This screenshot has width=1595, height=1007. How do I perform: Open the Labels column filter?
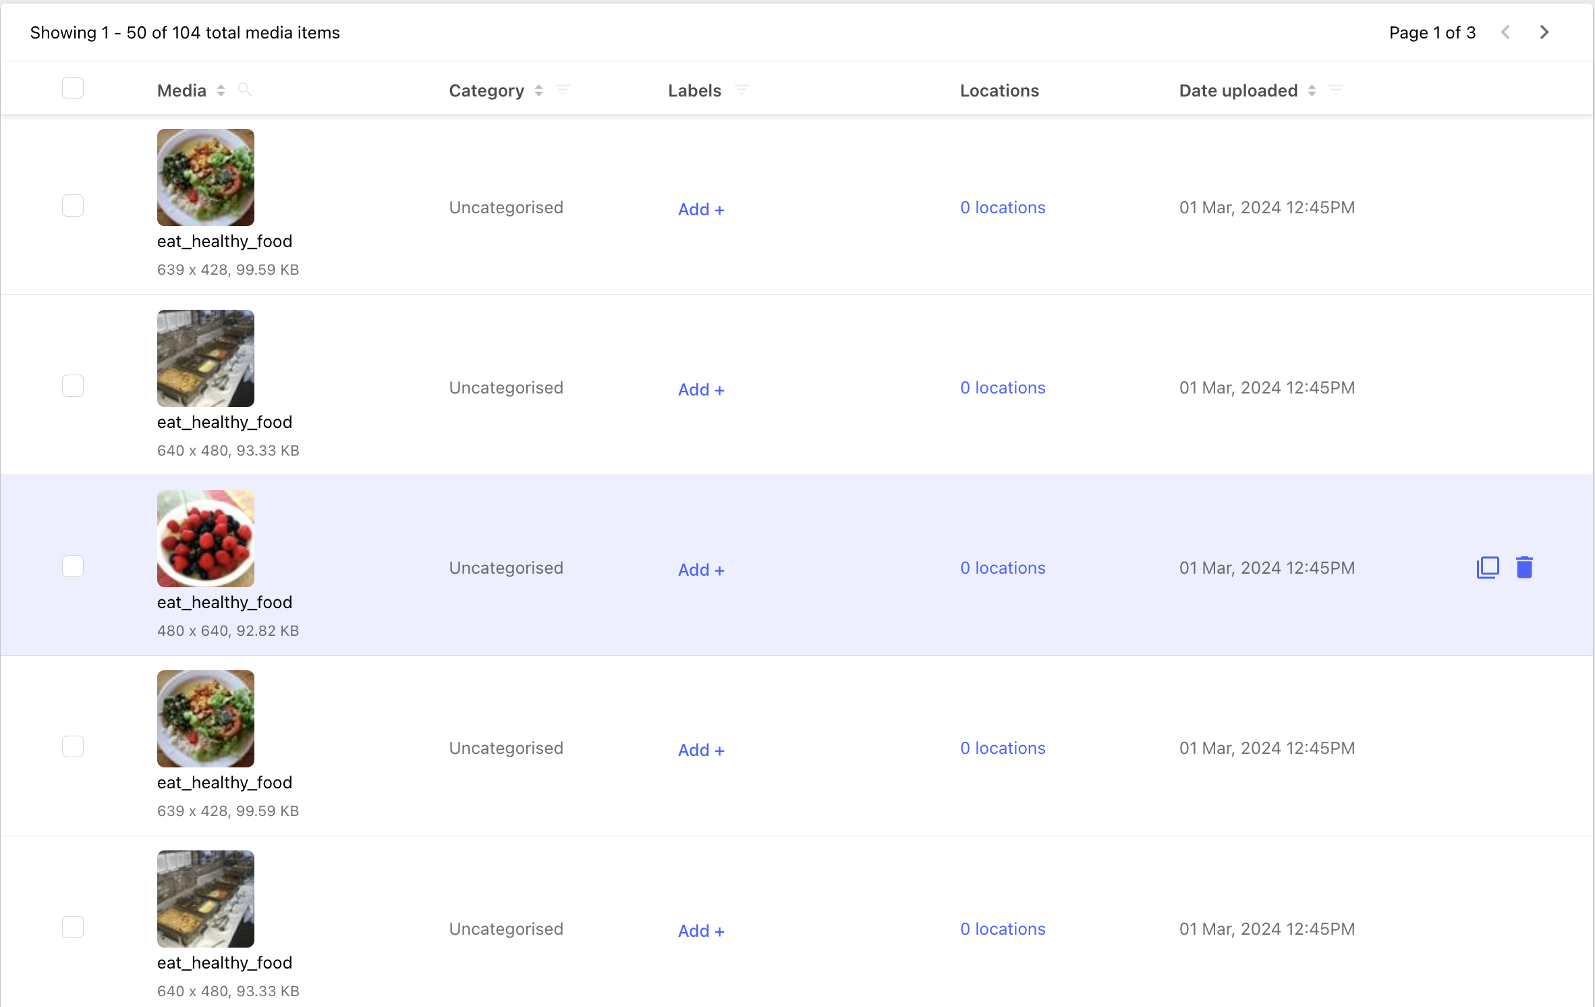pyautogui.click(x=741, y=90)
